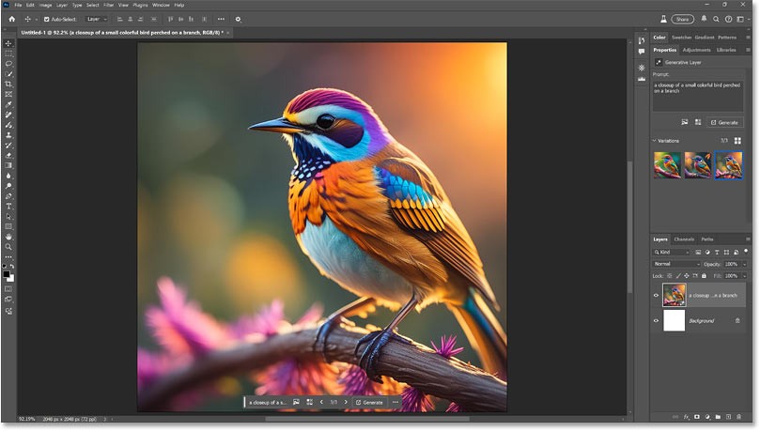
Task: Click the Generate button in Properties panel
Action: 725,122
